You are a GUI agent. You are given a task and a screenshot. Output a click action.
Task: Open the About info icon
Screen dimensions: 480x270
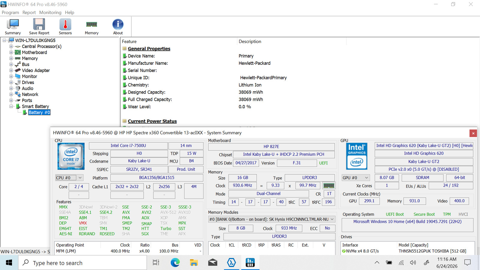click(x=118, y=27)
